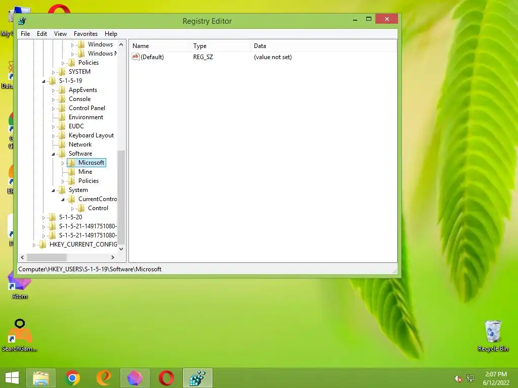Open the Recycle Bin desktop icon
This screenshot has width=518, height=388.
493,335
